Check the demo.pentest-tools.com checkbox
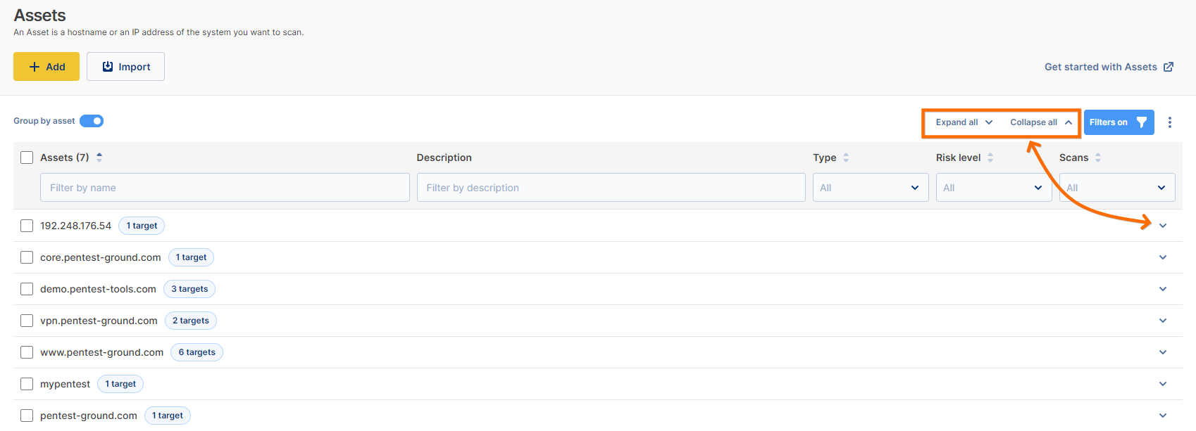Image resolution: width=1196 pixels, height=431 pixels. pos(27,289)
